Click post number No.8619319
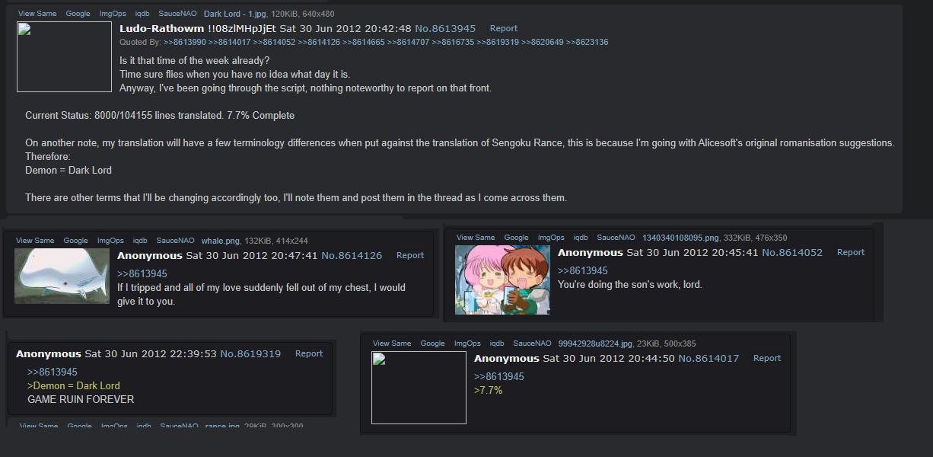The height and width of the screenshot is (457, 933). click(x=250, y=353)
